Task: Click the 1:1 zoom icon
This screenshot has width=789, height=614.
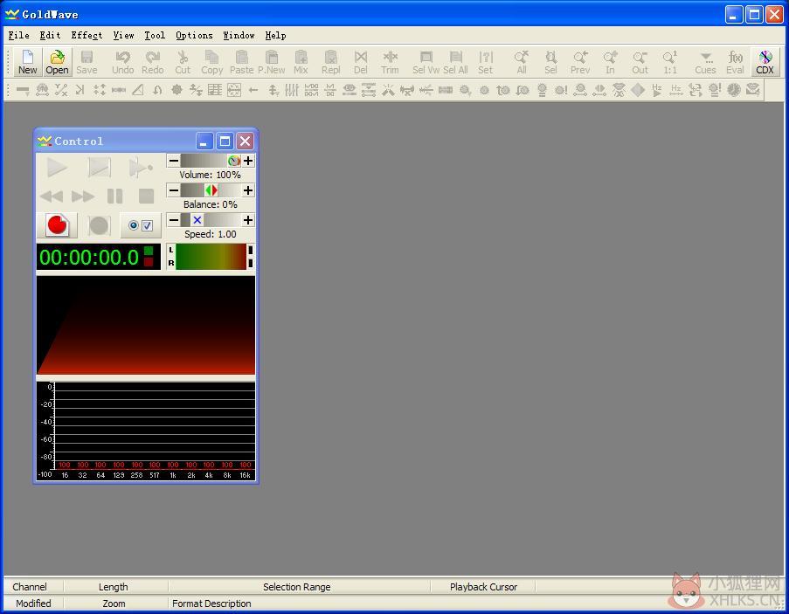Action: [670, 62]
